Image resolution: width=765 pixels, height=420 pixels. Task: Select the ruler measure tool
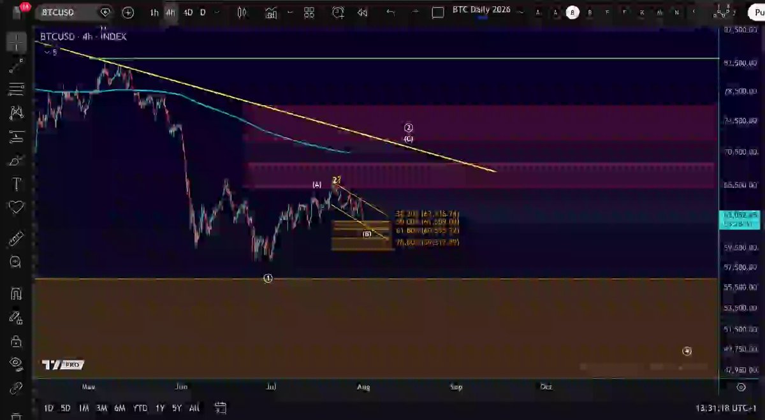[x=17, y=240]
